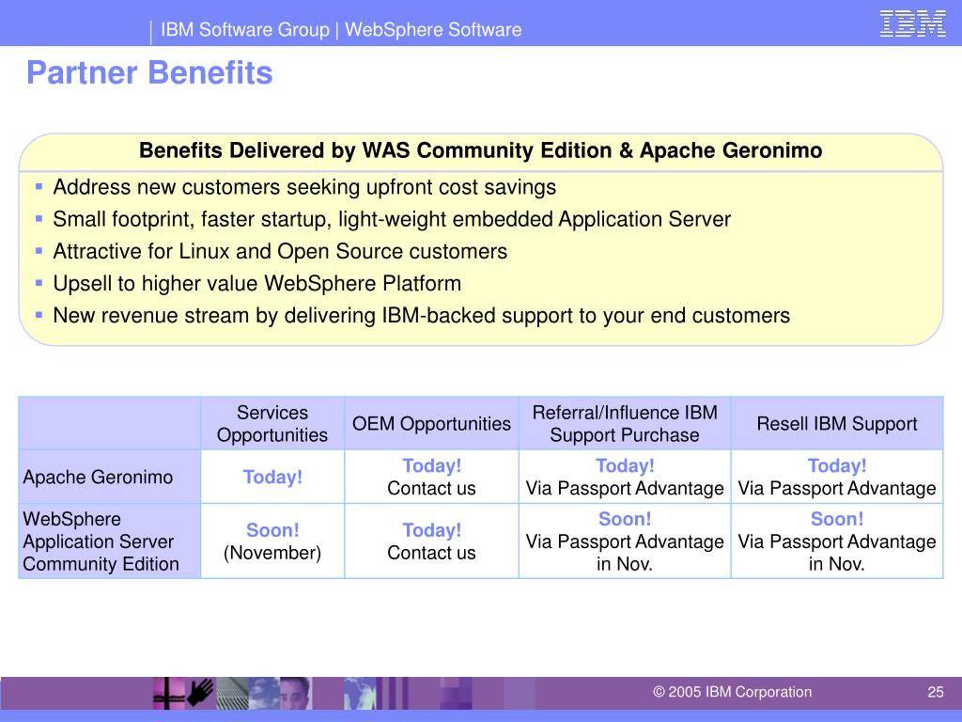The image size is (962, 722).
Task: Select bullet 'Address new customers seeking upfront cost savings'
Action: pos(304,187)
